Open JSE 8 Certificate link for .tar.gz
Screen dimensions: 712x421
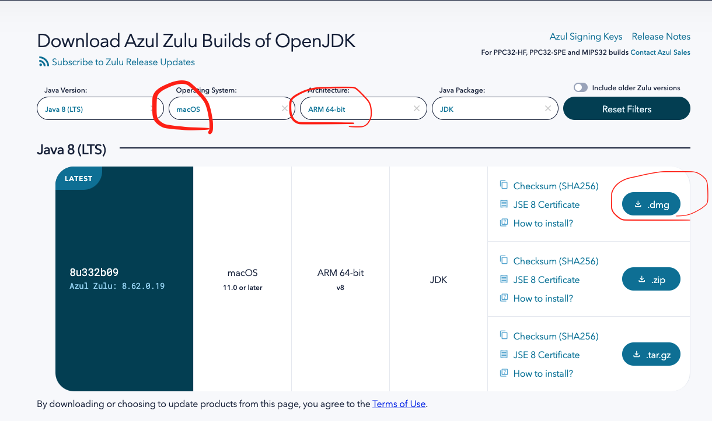[546, 355]
